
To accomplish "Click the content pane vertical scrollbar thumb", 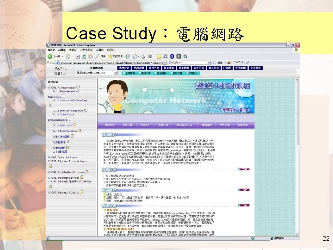I will (297, 112).
